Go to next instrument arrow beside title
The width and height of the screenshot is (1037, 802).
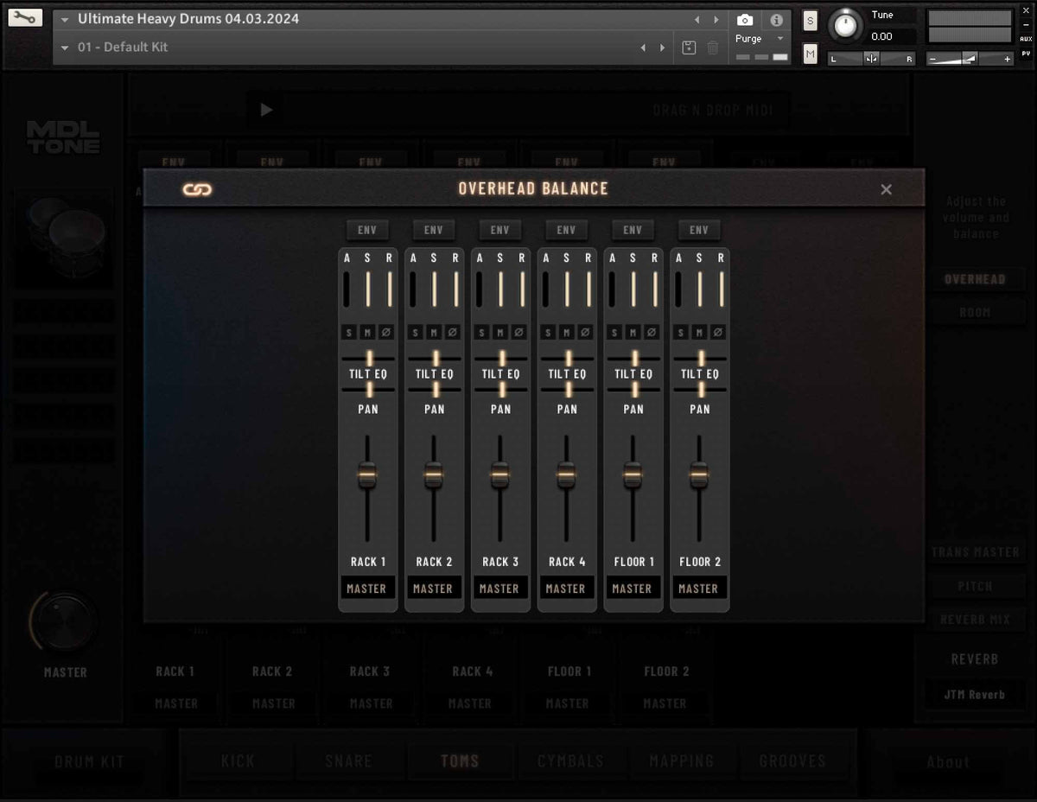point(716,20)
